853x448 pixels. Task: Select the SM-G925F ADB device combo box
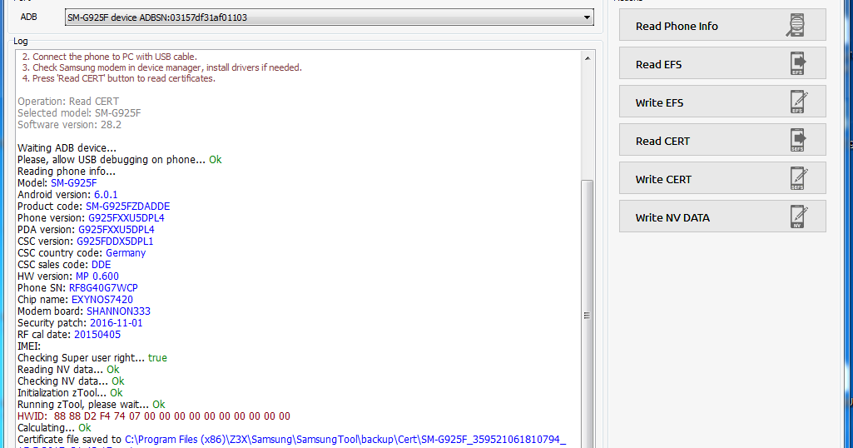(x=329, y=17)
